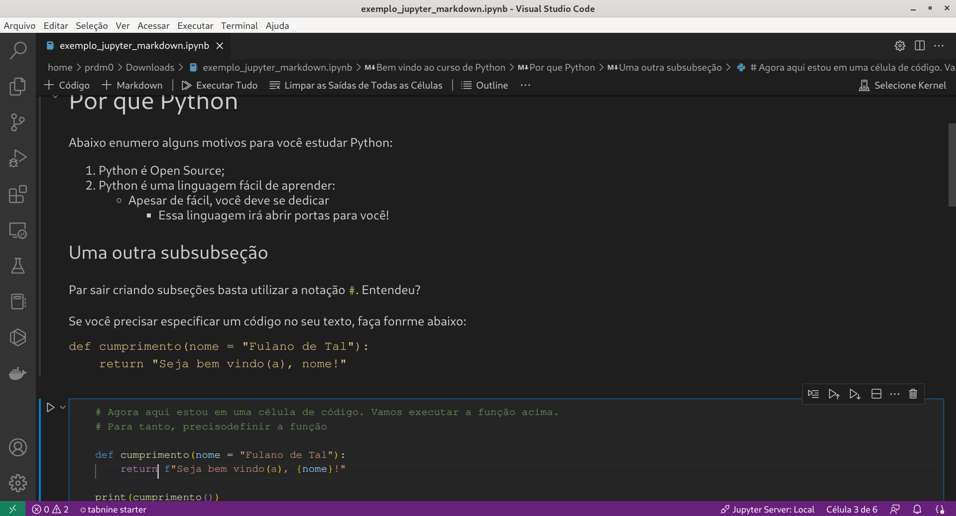This screenshot has height=516, width=956.
Task: Toggle the notifications bell
Action: point(917,510)
